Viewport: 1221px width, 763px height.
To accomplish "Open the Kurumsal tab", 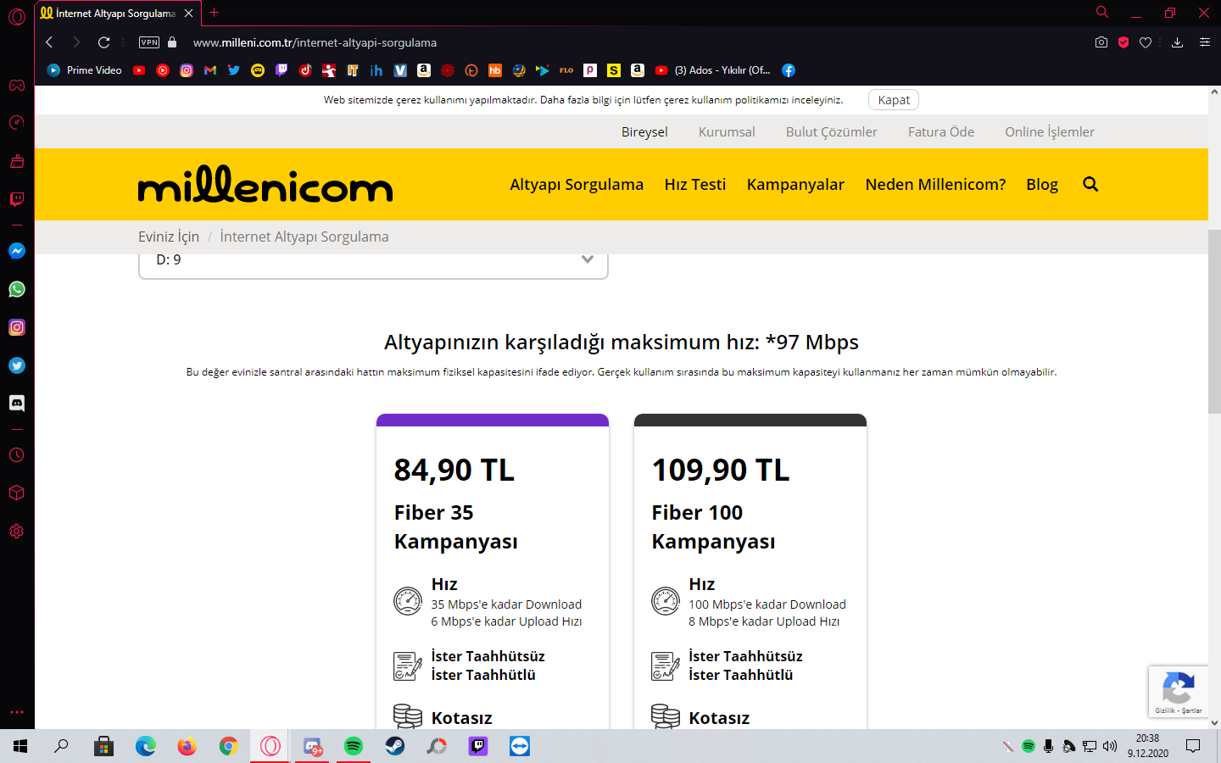I will (x=727, y=132).
